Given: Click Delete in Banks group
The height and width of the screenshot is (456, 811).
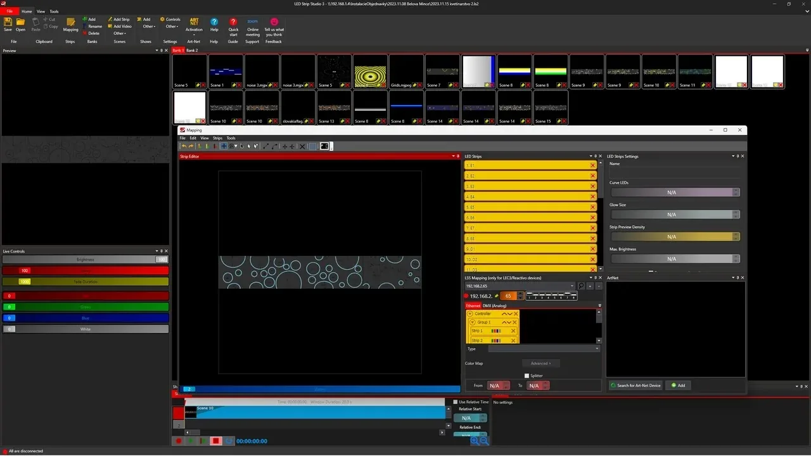Looking at the screenshot, I should pyautogui.click(x=91, y=34).
